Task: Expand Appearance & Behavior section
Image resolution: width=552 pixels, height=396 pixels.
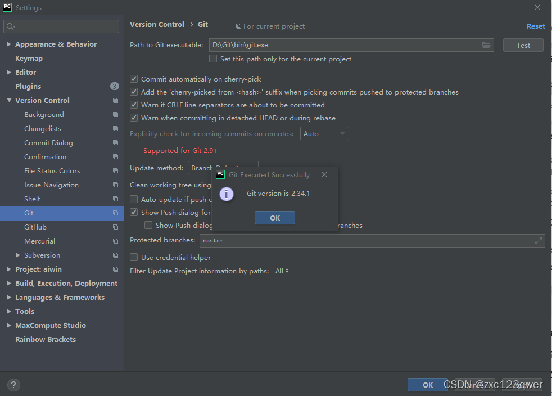Action: tap(9, 44)
